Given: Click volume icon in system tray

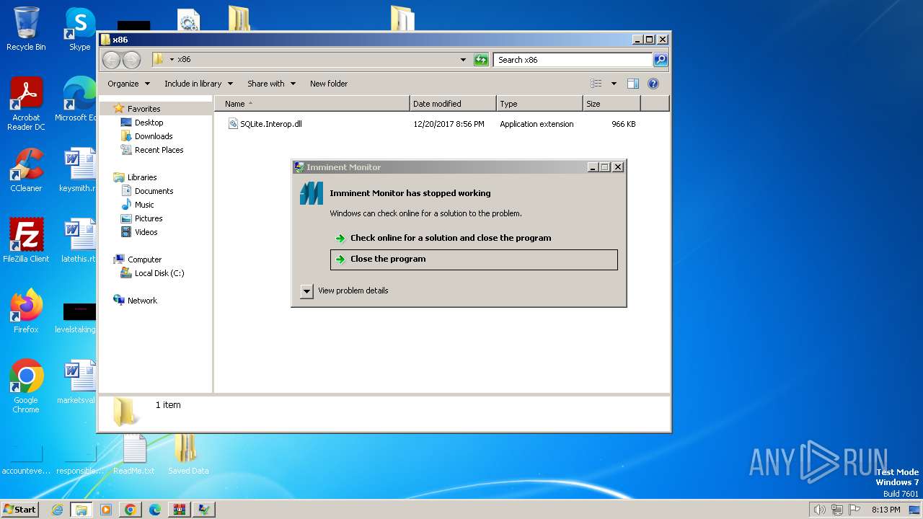Looking at the screenshot, I should click(x=819, y=510).
